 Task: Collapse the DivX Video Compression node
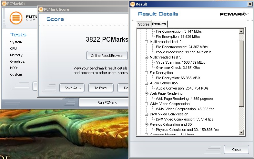tap(146, 114)
